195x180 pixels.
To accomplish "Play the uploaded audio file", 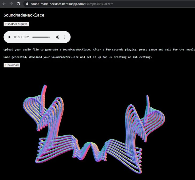I will pos(10,37).
